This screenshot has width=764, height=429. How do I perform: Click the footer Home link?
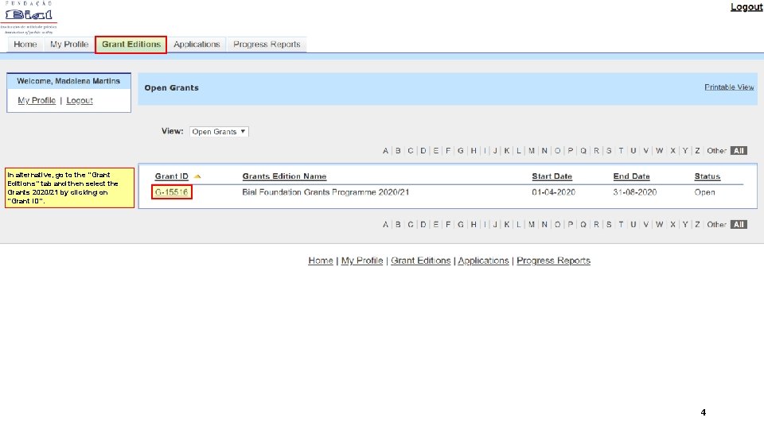coord(321,261)
